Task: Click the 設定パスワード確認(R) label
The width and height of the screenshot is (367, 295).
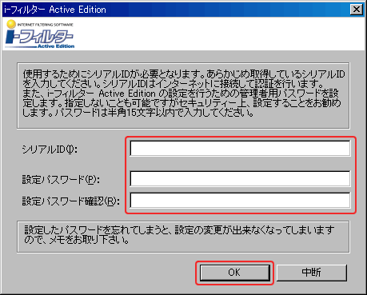Action: tap(71, 201)
